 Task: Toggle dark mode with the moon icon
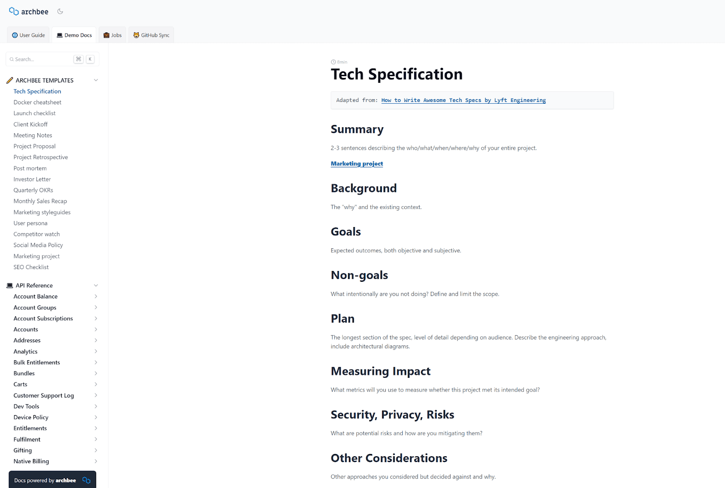(x=60, y=11)
